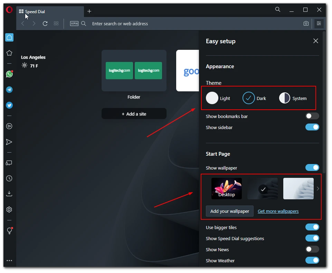332x273 pixels.
Task: Select the Dark theme
Action: [x=254, y=98]
